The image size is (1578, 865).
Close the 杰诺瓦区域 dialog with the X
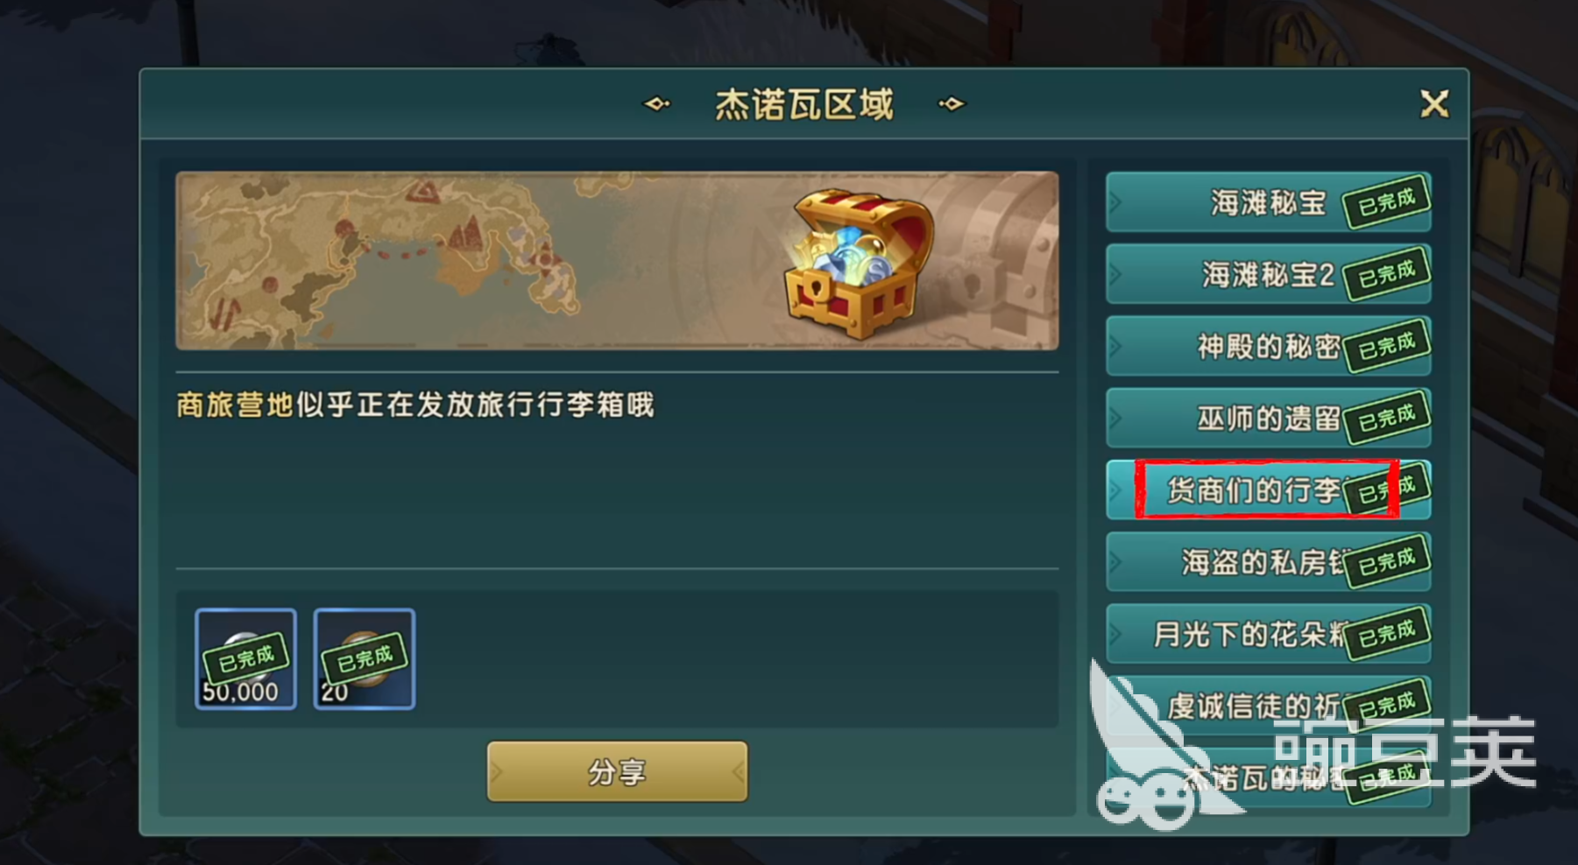pos(1434,104)
